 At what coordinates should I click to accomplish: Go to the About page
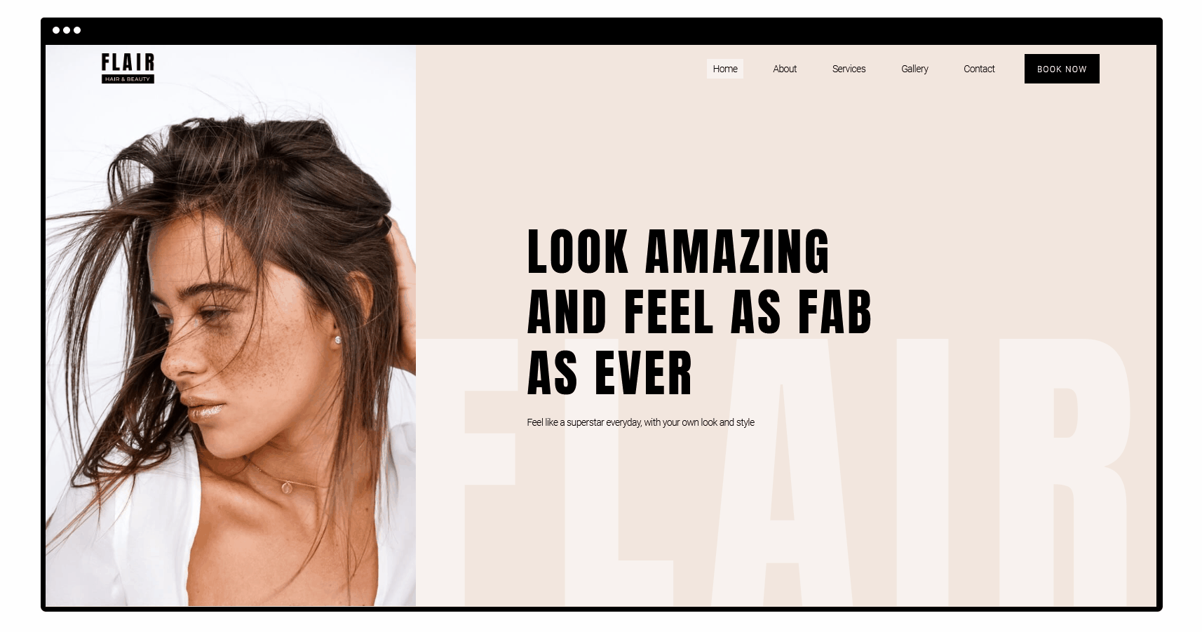click(x=785, y=69)
